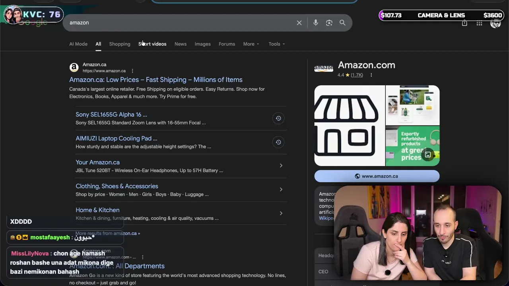Open the Google account profile avatar

495,23
